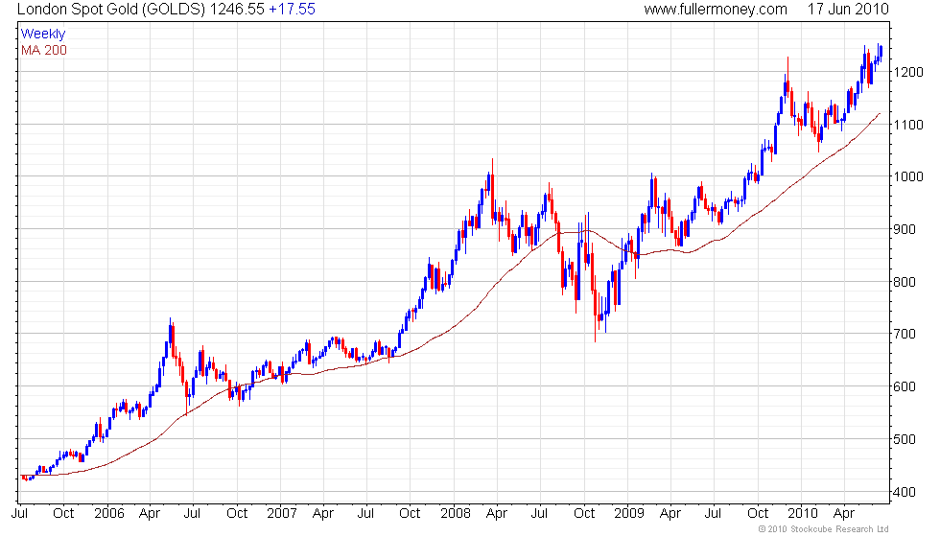
Task: Click the 700 price axis label
Action: tap(905, 335)
